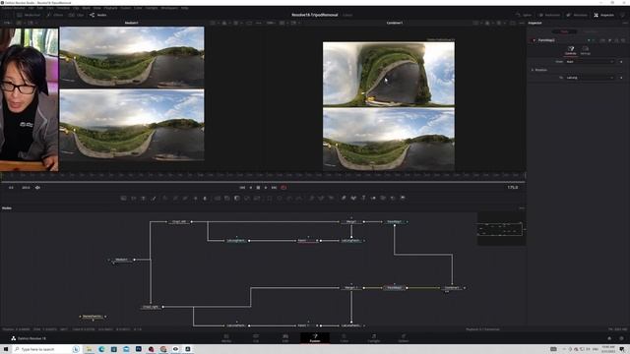Open Inspector panel options menu dots
The image size is (630, 354).
point(625,23)
